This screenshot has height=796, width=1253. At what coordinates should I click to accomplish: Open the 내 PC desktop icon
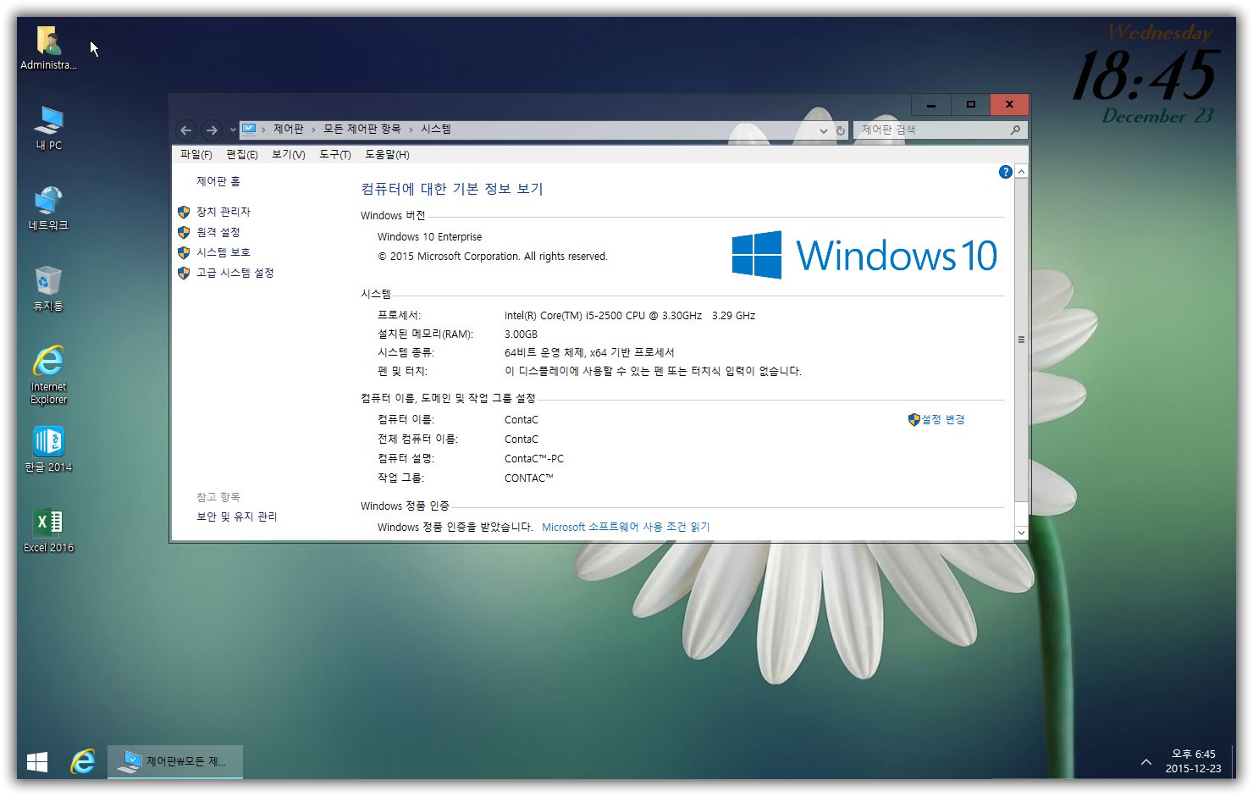click(48, 128)
